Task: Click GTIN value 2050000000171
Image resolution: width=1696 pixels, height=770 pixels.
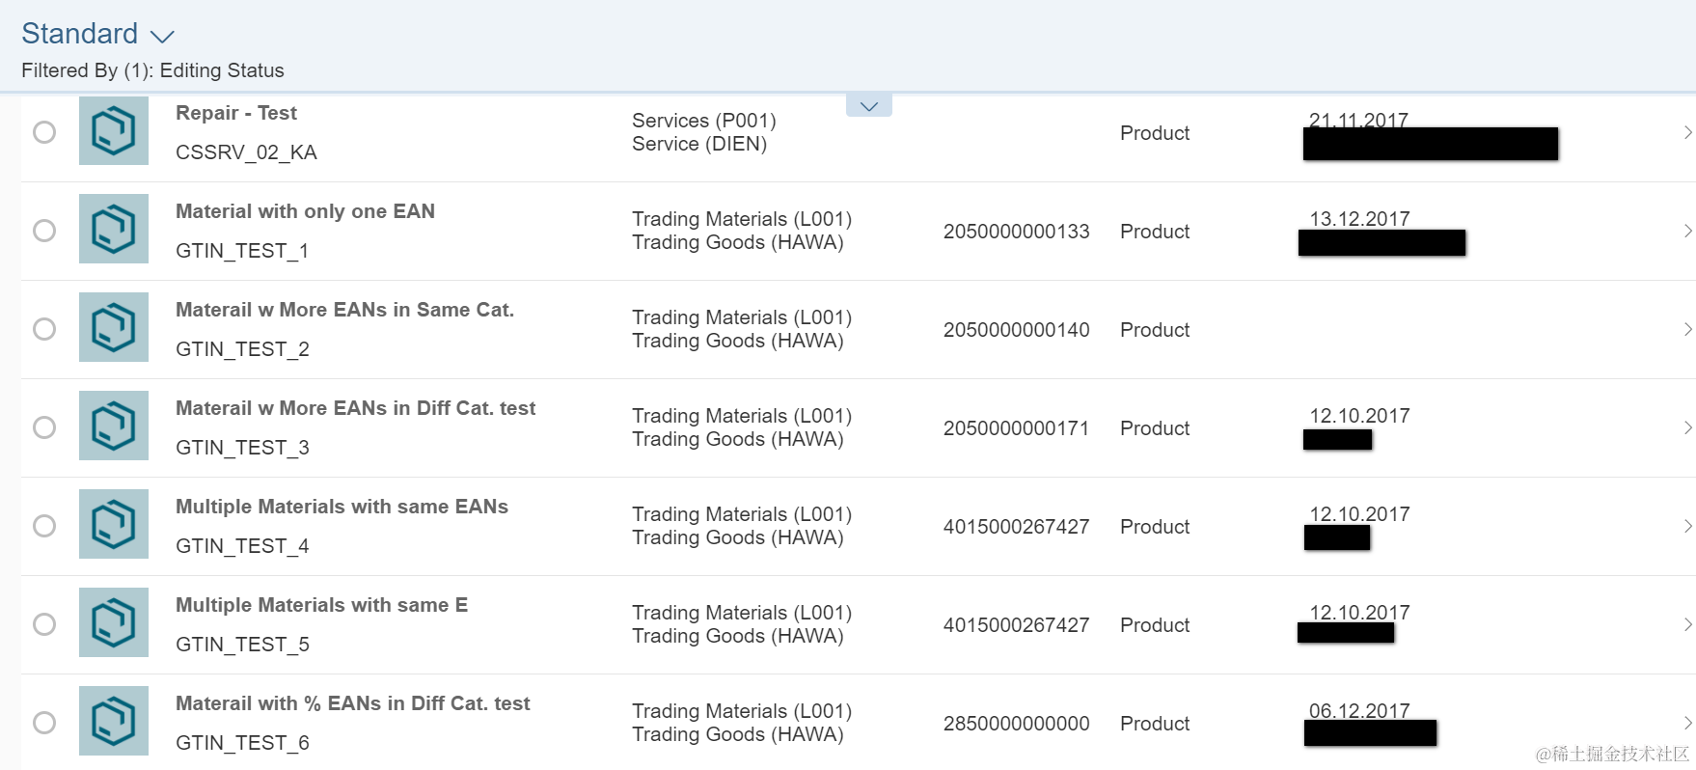Action: (1016, 428)
